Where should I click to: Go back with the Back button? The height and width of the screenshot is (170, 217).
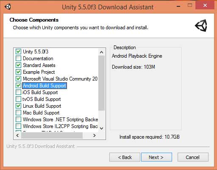coord(125,157)
